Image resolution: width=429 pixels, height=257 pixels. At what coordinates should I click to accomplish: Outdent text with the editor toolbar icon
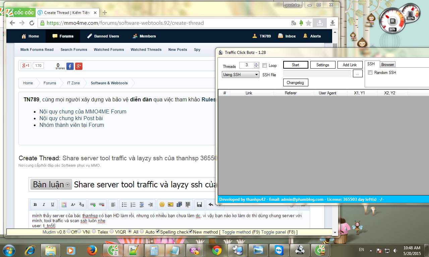[x=142, y=204]
